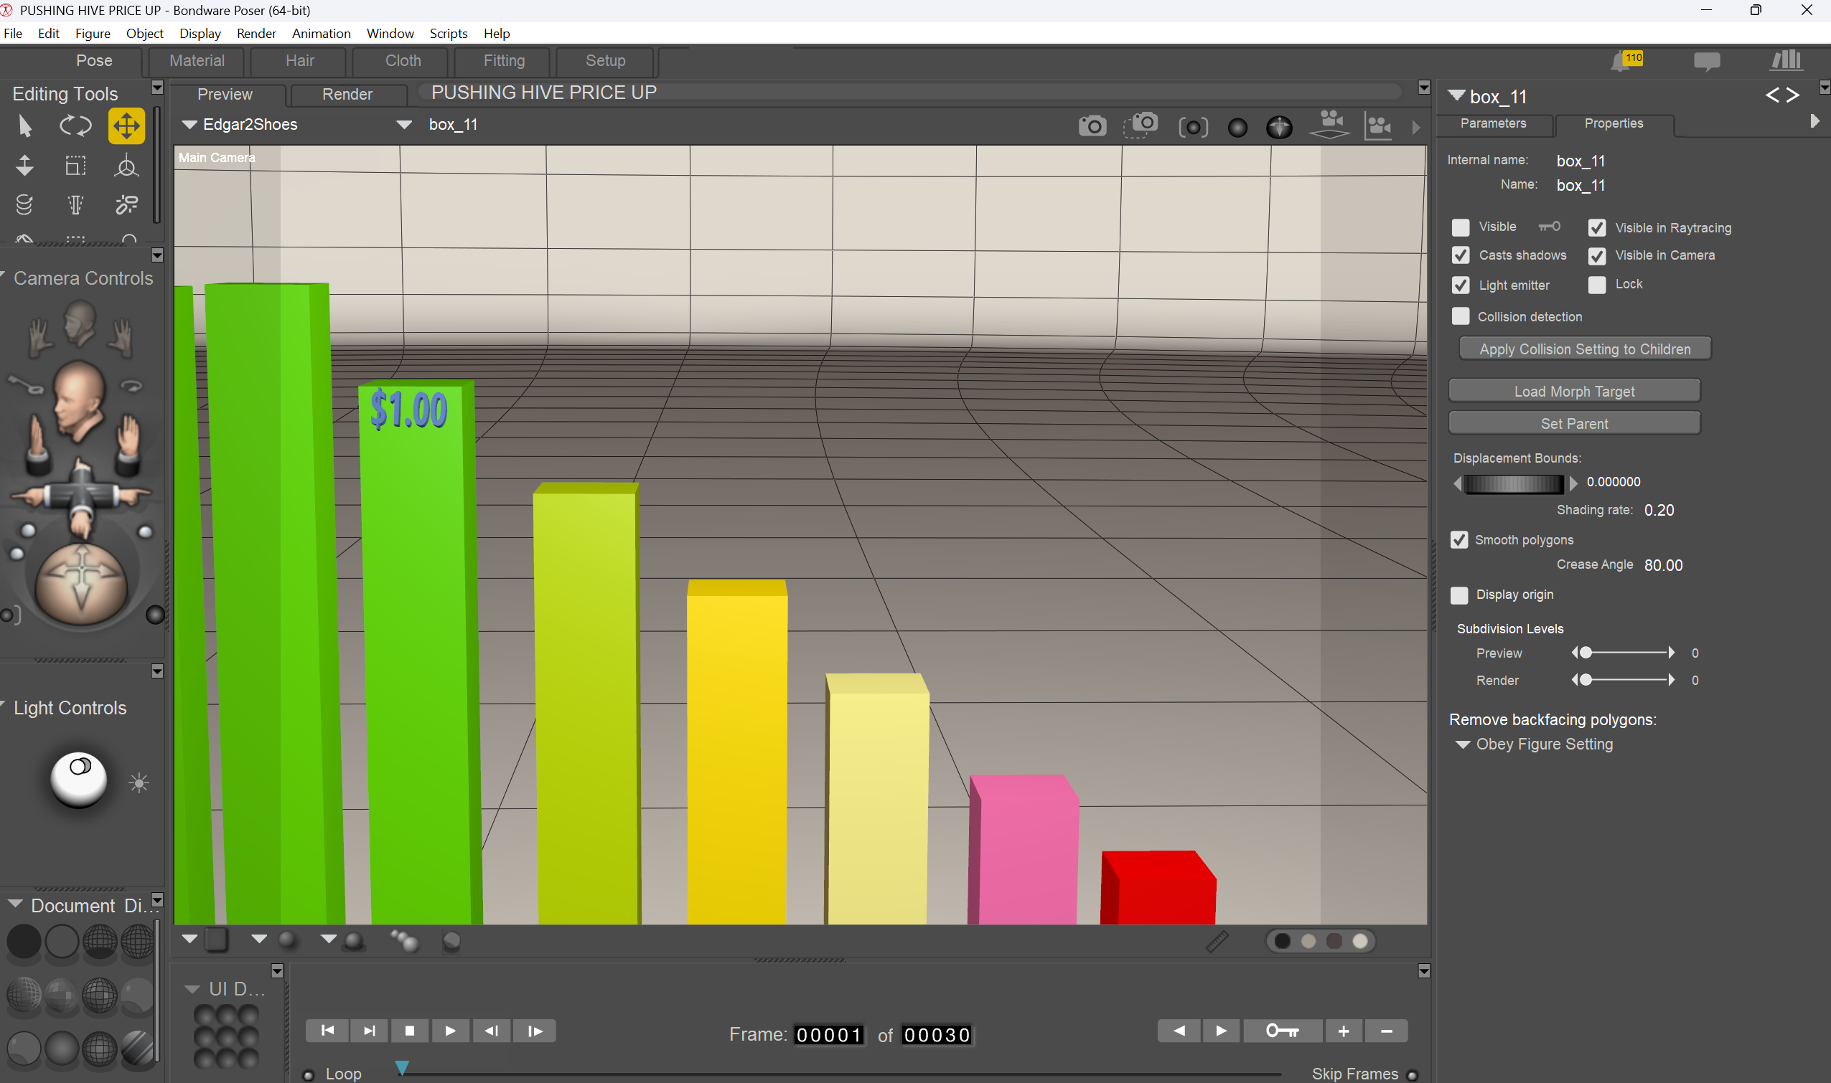Click the animation camera with ground icon
1831x1083 pixels.
(x=1330, y=125)
